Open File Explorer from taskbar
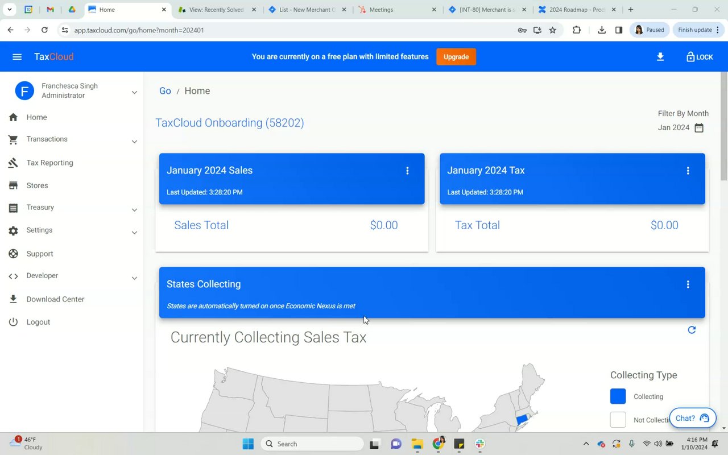 point(417,444)
